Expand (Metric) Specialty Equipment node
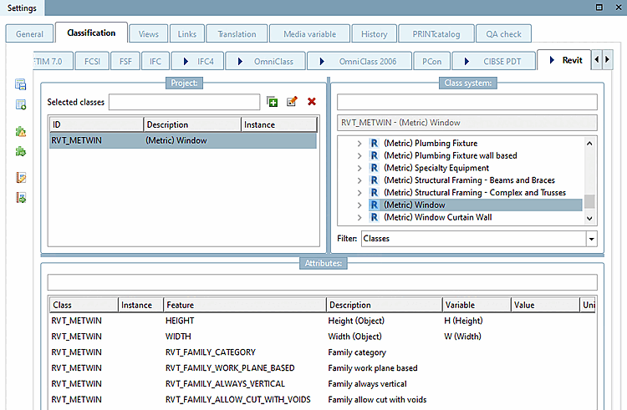The width and height of the screenshot is (627, 410). coord(359,168)
